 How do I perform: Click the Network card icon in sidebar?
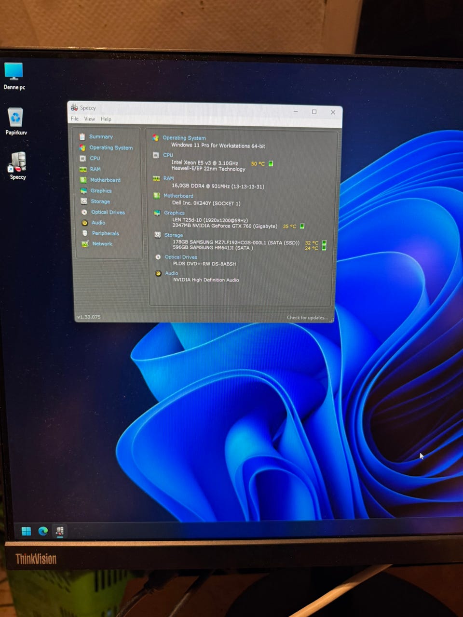point(85,244)
